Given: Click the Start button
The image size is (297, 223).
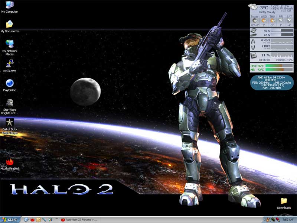Looking at the screenshot, I should pyautogui.click(x=10, y=220).
